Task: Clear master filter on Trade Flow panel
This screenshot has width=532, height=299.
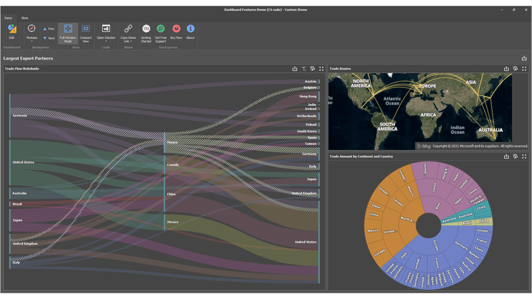Action: (x=304, y=69)
